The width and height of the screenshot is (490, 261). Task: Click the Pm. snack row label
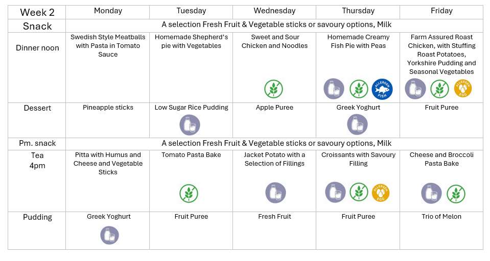(36, 144)
